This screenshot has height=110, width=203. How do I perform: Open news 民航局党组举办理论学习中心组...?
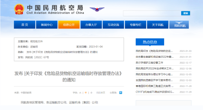154,75
